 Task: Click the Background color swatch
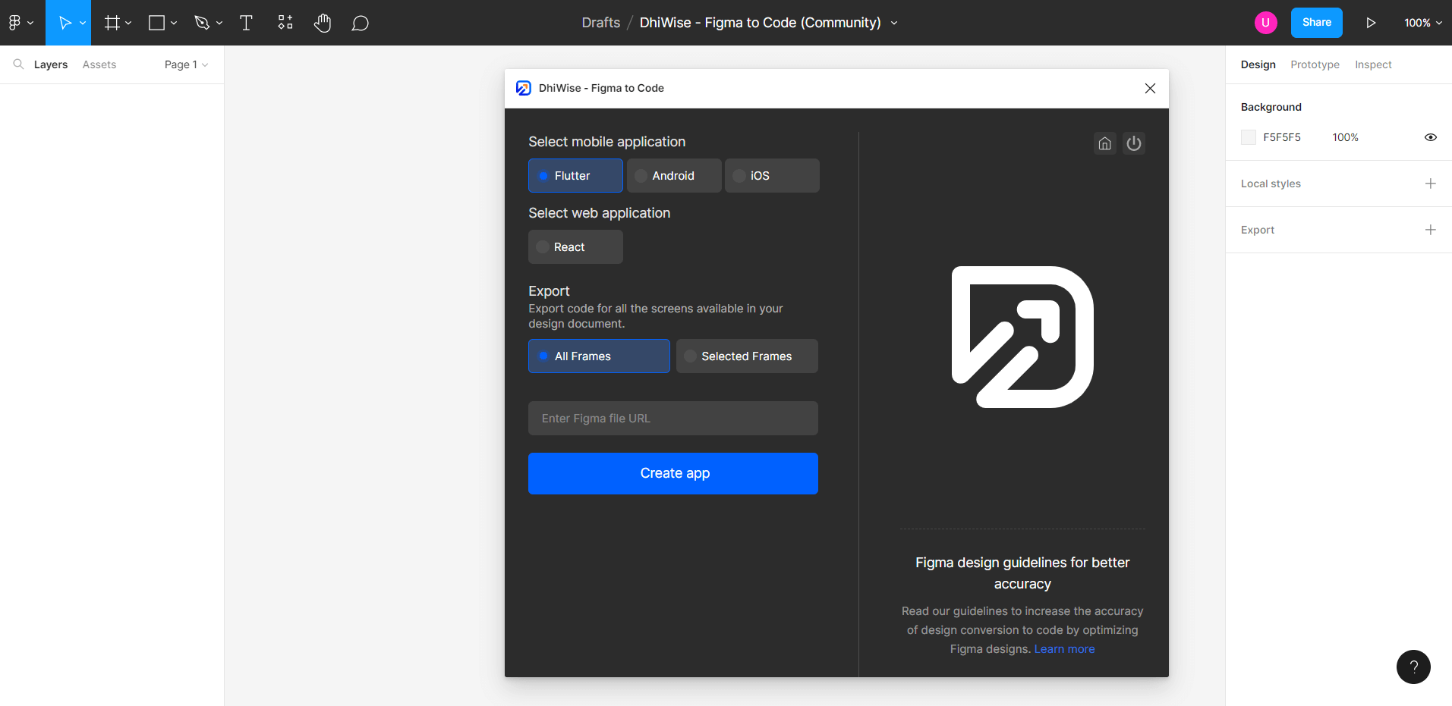tap(1249, 137)
